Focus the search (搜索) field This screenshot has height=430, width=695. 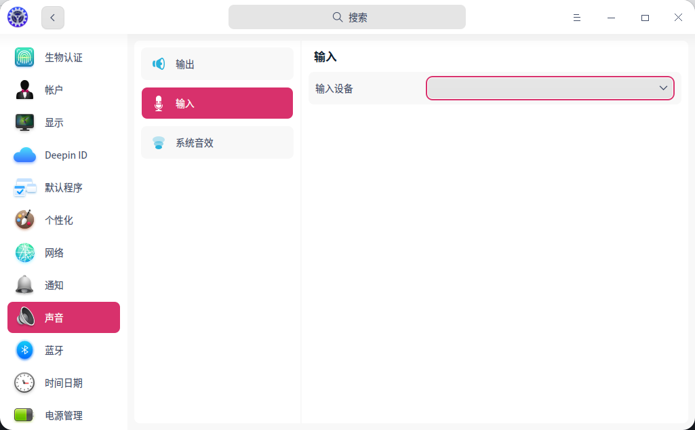(347, 18)
